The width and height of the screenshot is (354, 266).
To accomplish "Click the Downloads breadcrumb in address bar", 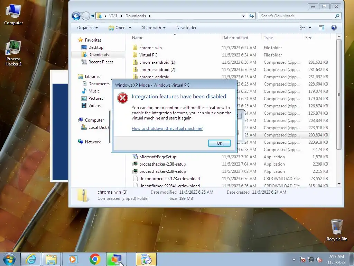I will (x=136, y=16).
